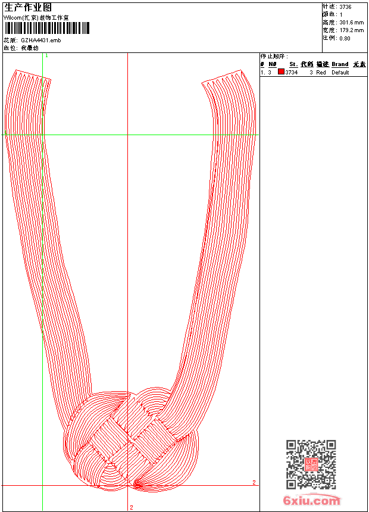Image resolution: width=369 pixels, height=512 pixels.
Task: Click the 6xiu.com watermark logo
Action: [312, 501]
